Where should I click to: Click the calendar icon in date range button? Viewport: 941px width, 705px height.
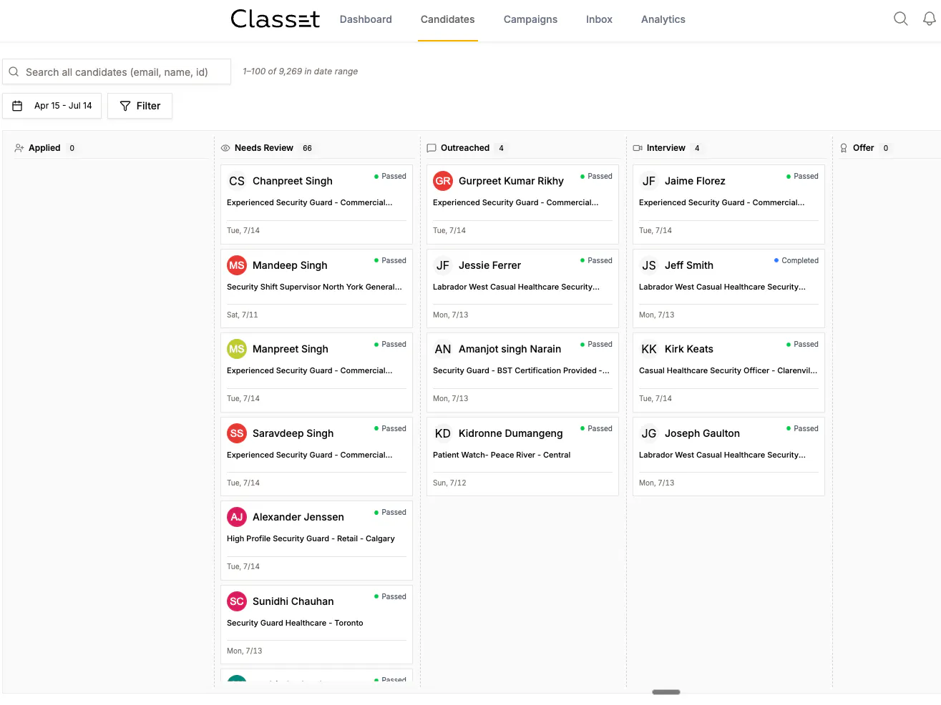click(17, 106)
